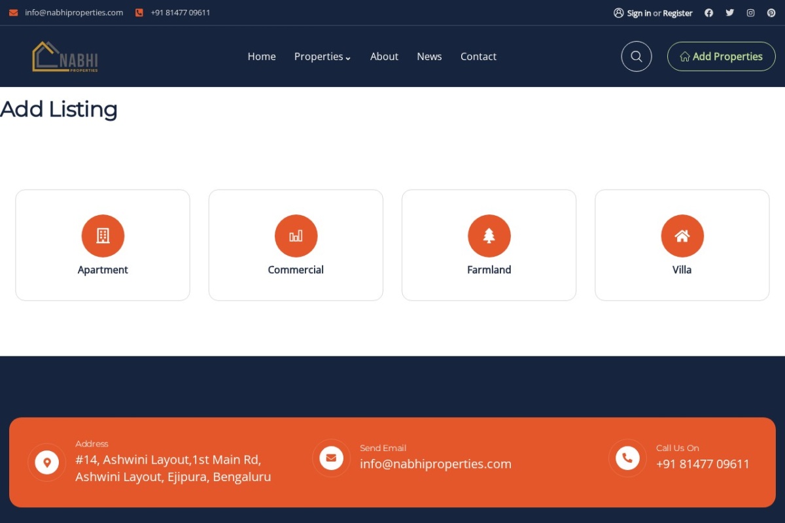785x523 pixels.
Task: Click the Nabhi Properties logo
Action: coord(65,57)
